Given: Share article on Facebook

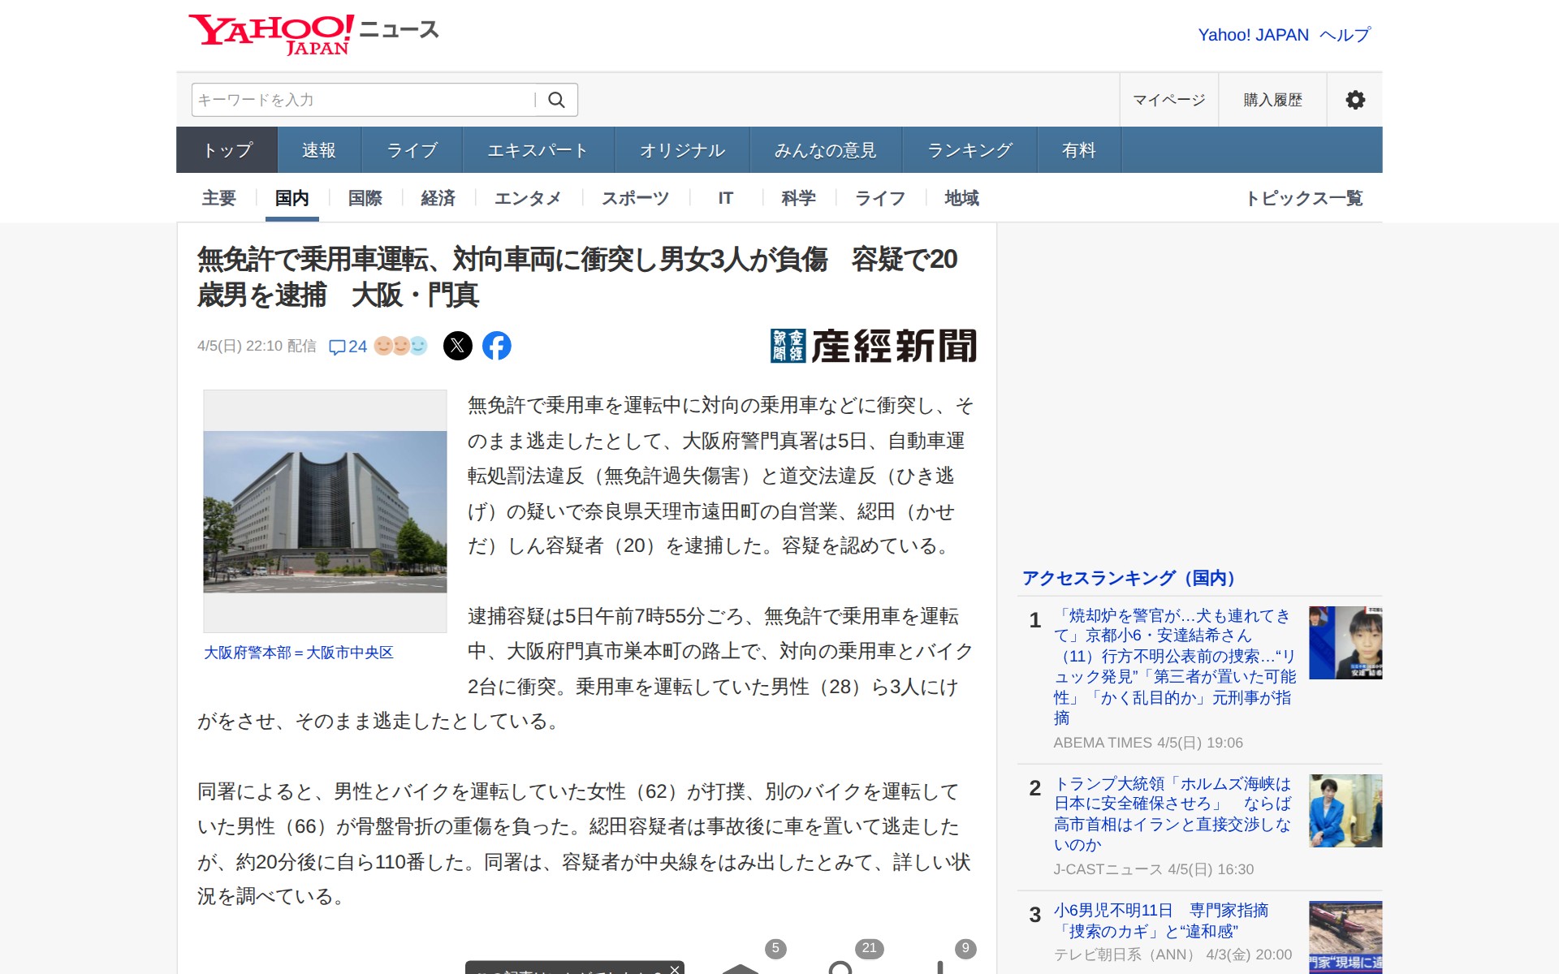Looking at the screenshot, I should click(x=497, y=346).
